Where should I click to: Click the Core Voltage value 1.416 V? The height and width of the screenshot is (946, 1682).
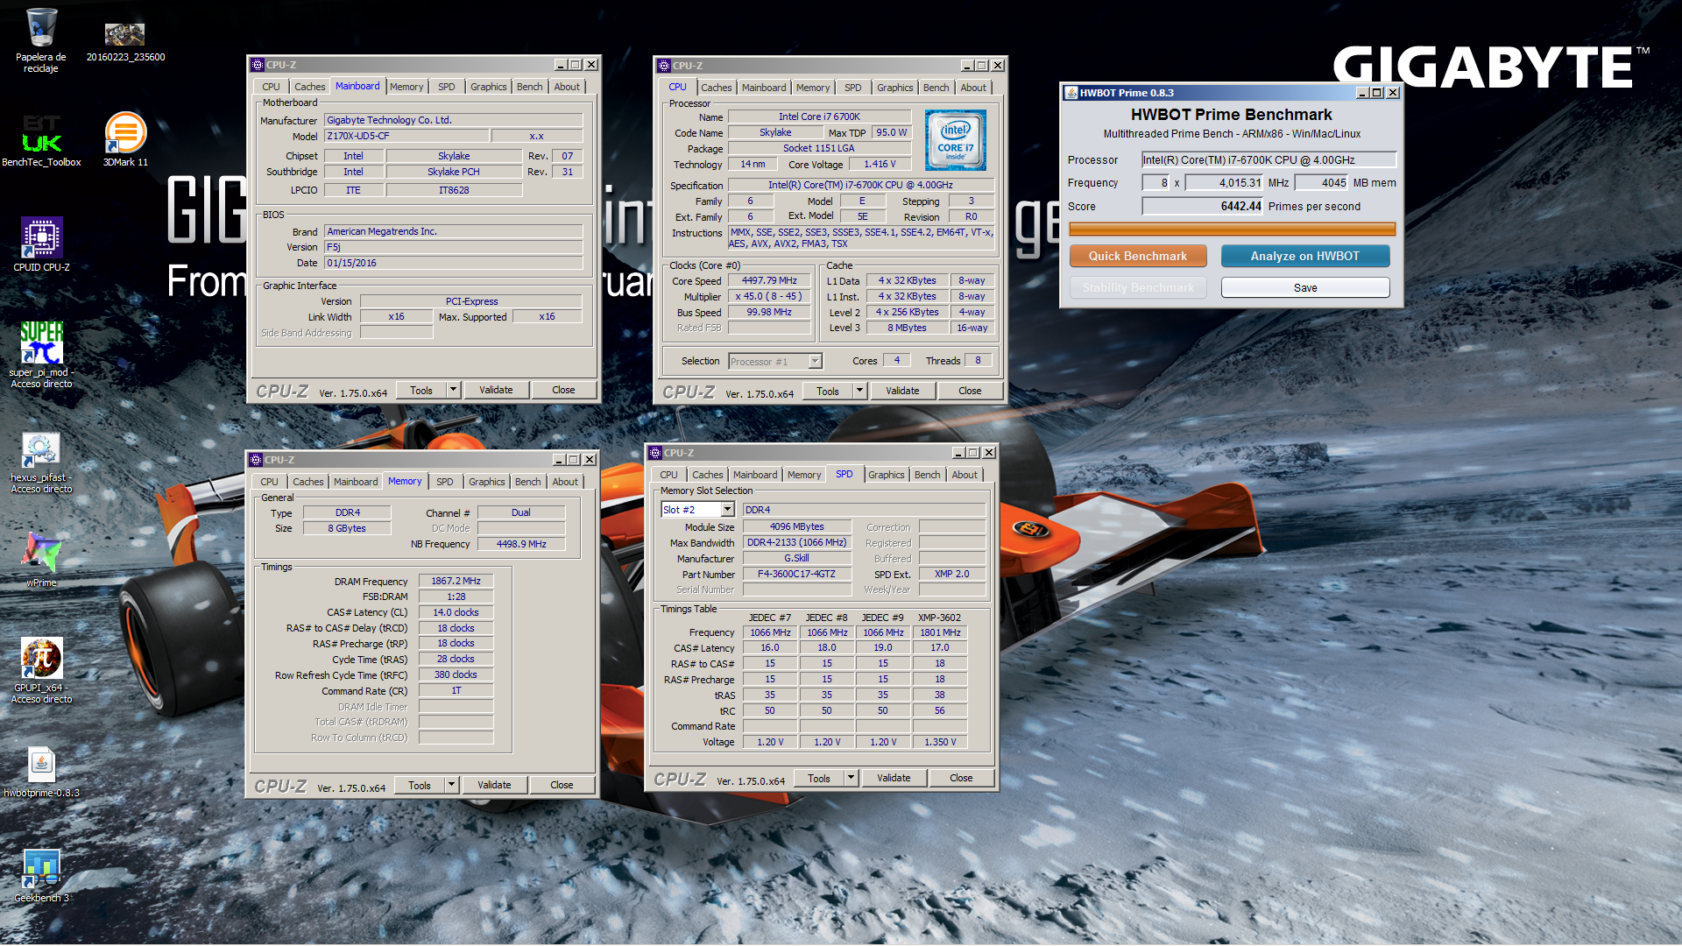coord(880,164)
